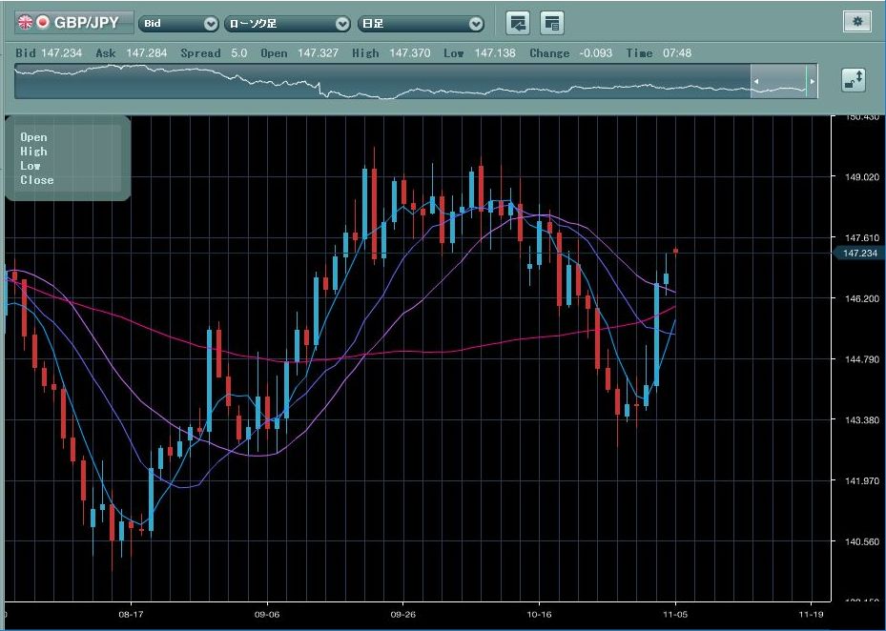This screenshot has width=886, height=631.
Task: Click the 146.200 price axis label
Action: (862, 298)
